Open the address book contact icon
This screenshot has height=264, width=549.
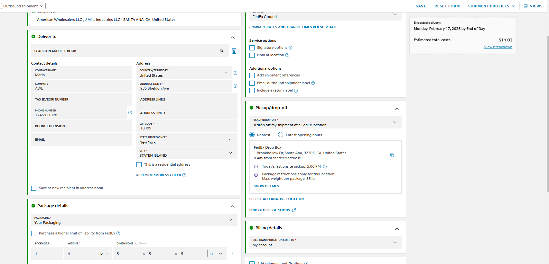pyautogui.click(x=234, y=51)
